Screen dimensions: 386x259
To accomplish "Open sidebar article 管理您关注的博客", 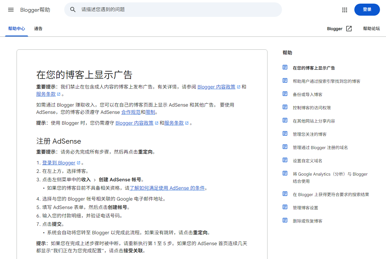I will (310, 134).
